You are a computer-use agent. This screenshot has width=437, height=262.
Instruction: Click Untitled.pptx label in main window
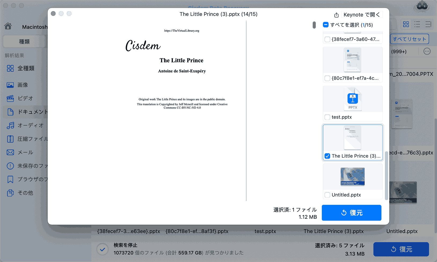pos(402,231)
